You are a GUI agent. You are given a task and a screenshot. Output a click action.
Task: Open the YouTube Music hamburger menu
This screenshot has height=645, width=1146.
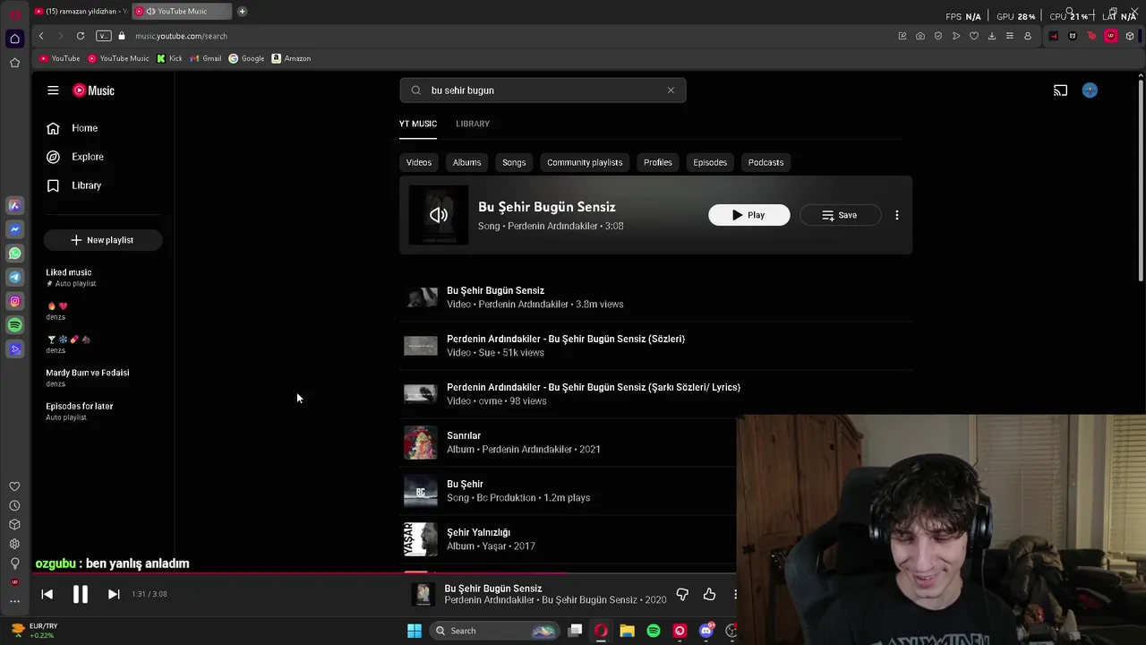(x=53, y=90)
